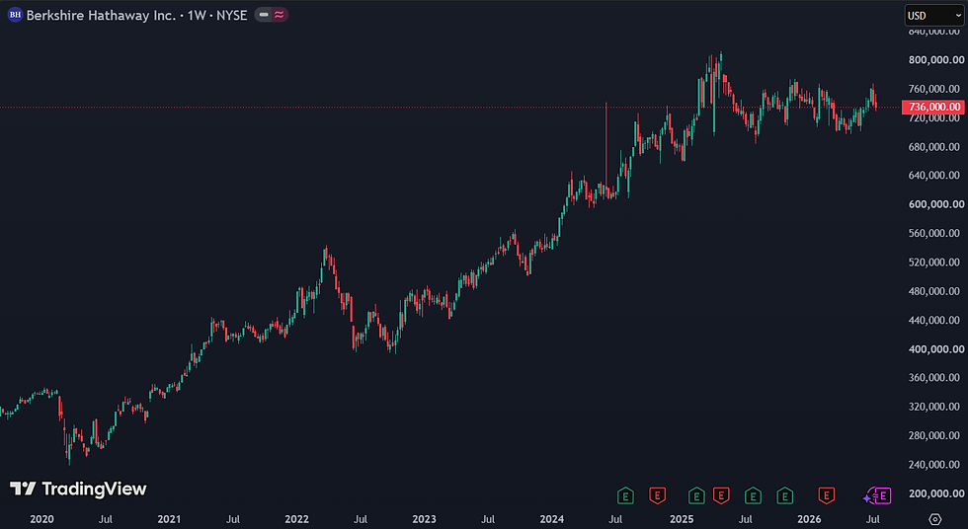
Task: Click the 440,000.00 price axis label
Action: click(x=936, y=320)
